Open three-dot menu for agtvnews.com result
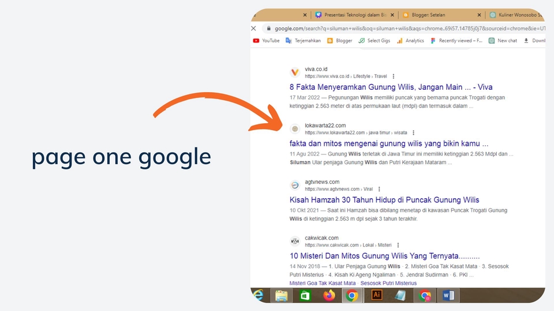554x311 pixels. [379, 189]
